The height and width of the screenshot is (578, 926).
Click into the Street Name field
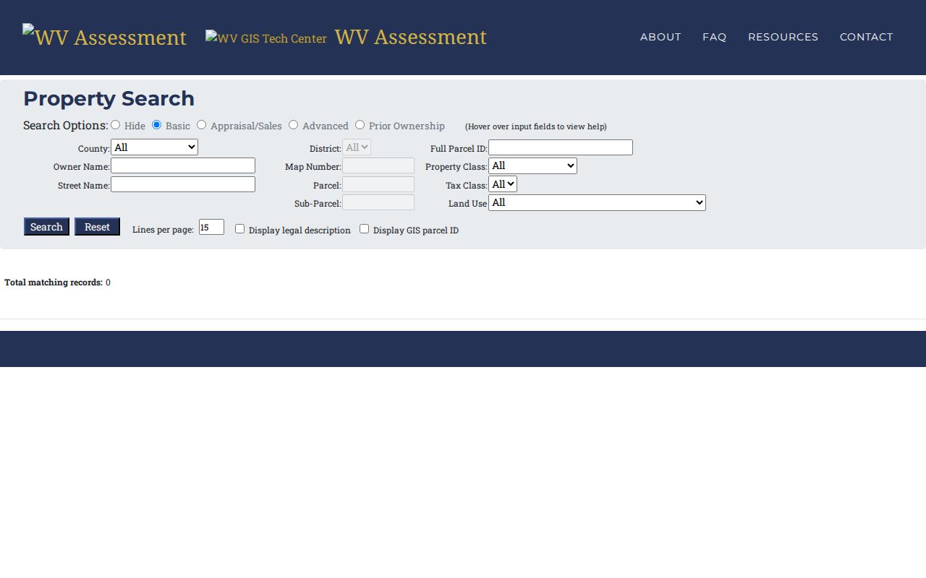(183, 184)
